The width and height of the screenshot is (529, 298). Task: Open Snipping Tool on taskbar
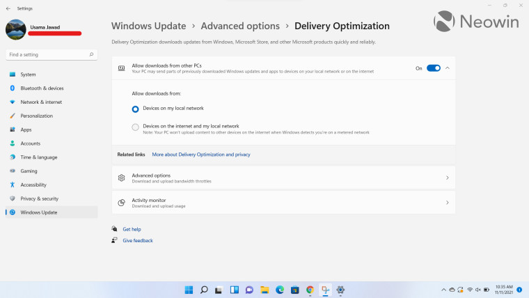coord(325,290)
